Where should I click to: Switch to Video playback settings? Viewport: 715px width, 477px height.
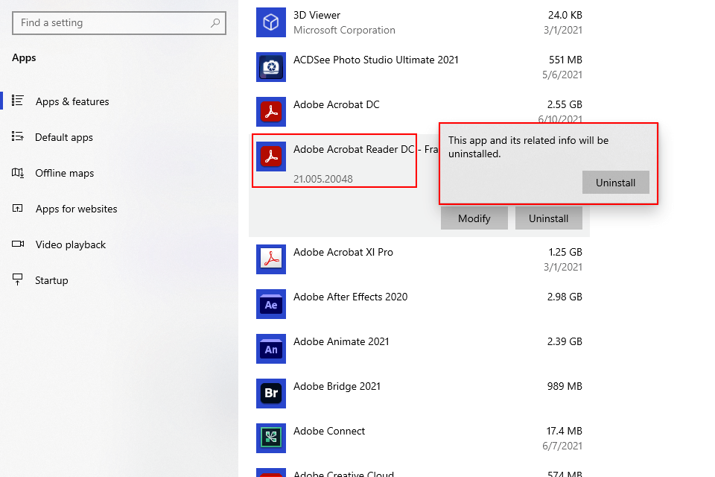(70, 244)
